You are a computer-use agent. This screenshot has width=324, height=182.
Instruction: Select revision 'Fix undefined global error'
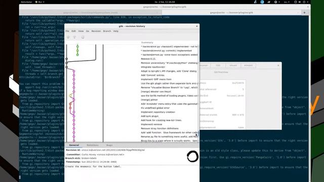click(x=155, y=108)
